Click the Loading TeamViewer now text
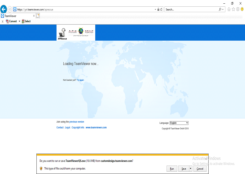The height and width of the screenshot is (174, 245). coord(81,64)
